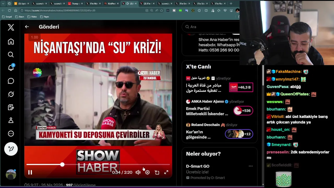Switch to the KickPeek tab
The image size is (334, 188).
(111, 3)
